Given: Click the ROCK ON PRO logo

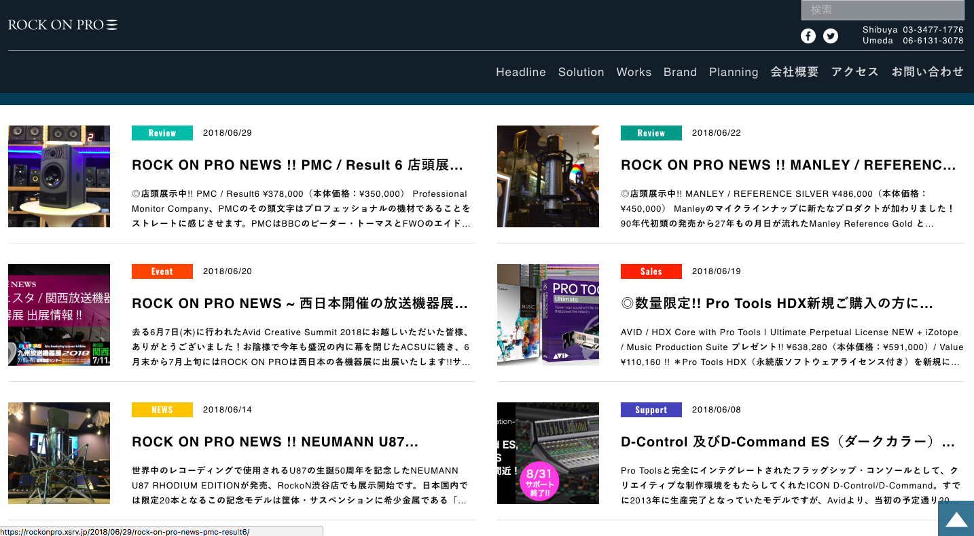Looking at the screenshot, I should click(x=63, y=24).
